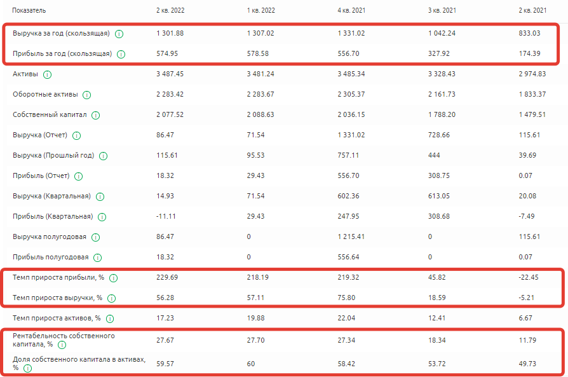Click the info icon beside Активы

coord(47,74)
